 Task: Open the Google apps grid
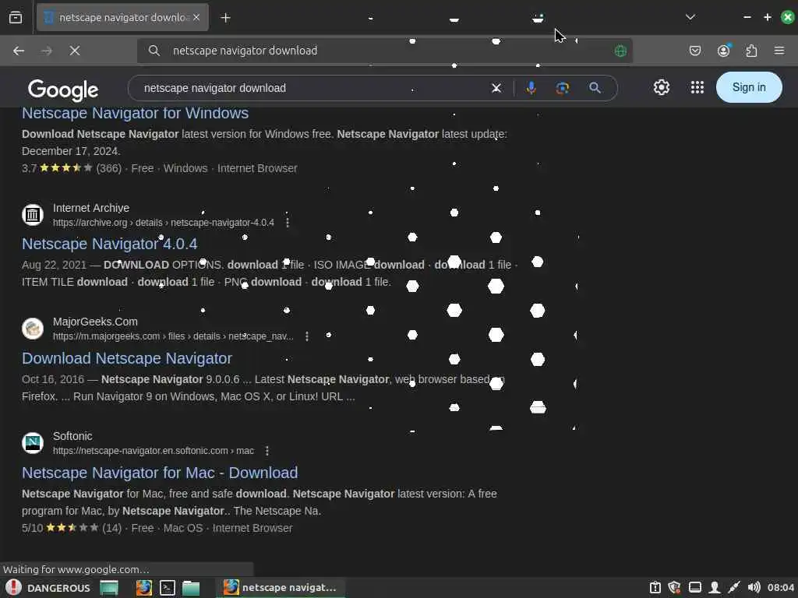click(x=697, y=87)
